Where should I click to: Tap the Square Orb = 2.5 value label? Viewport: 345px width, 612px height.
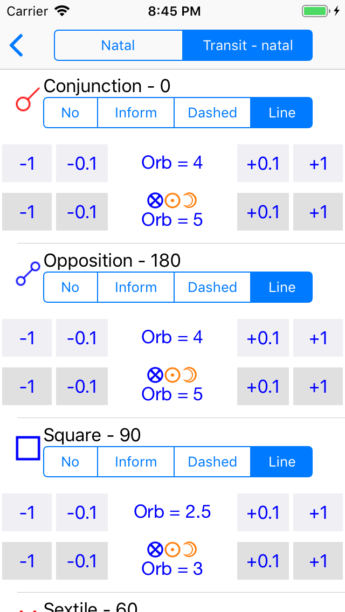point(172,512)
